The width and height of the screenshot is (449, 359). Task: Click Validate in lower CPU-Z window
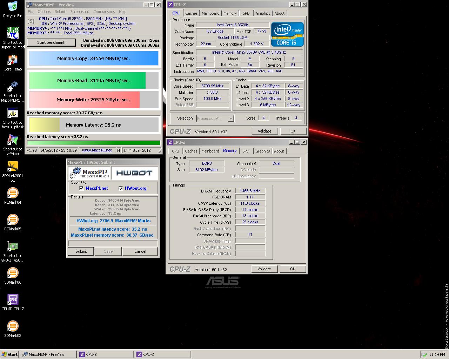coord(264,269)
